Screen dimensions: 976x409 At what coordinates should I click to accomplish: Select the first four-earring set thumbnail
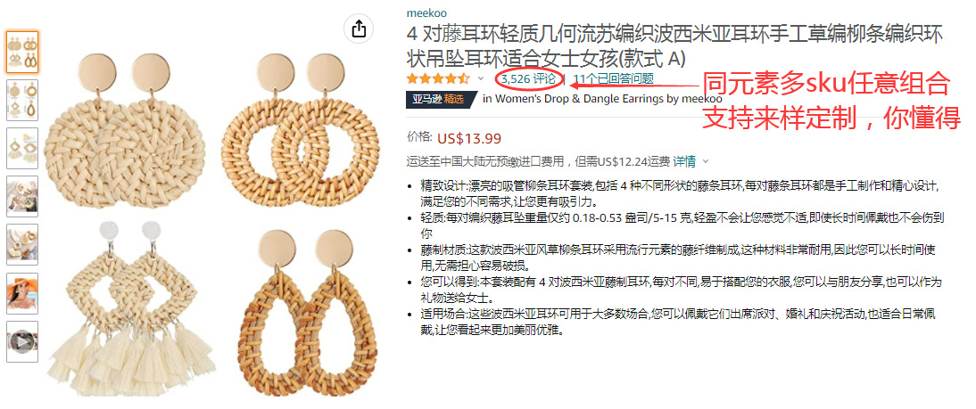[x=22, y=53]
